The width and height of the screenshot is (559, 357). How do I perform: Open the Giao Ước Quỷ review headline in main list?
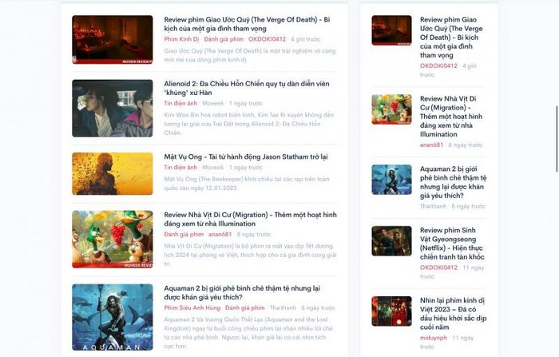tap(247, 24)
